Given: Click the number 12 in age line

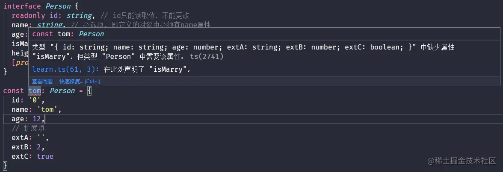Looking at the screenshot, I should coord(37,119).
